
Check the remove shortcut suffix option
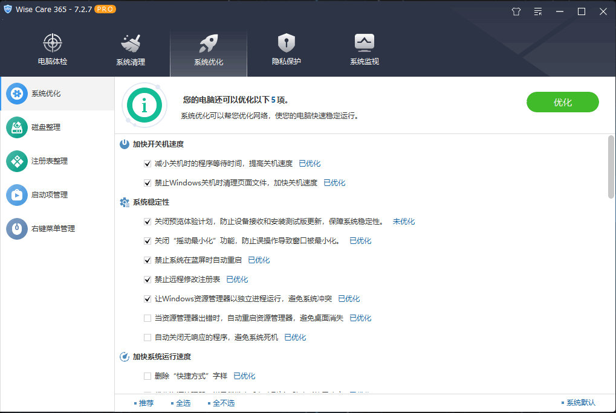(148, 376)
